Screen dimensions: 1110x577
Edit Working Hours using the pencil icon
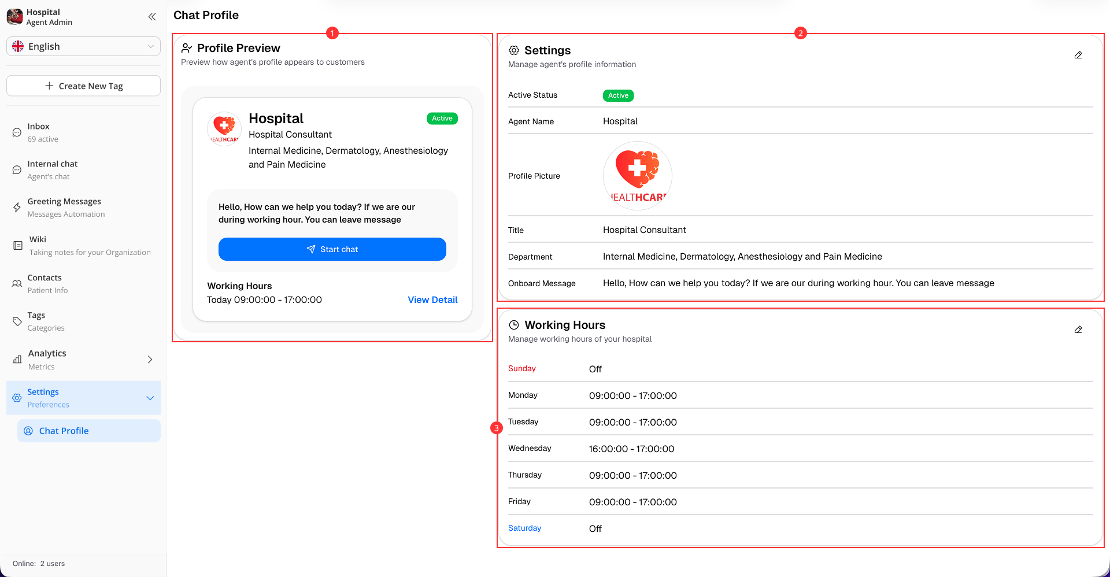pyautogui.click(x=1078, y=330)
